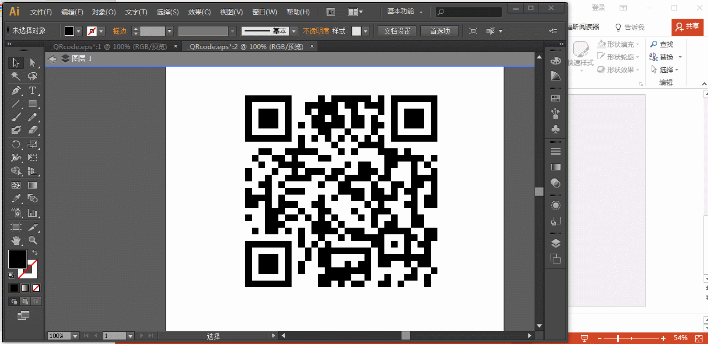Activate the Eyedropper tool
The image size is (708, 344).
click(16, 198)
